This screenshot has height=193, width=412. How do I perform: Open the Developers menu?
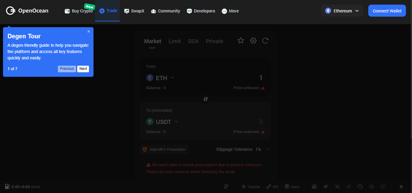[201, 11]
